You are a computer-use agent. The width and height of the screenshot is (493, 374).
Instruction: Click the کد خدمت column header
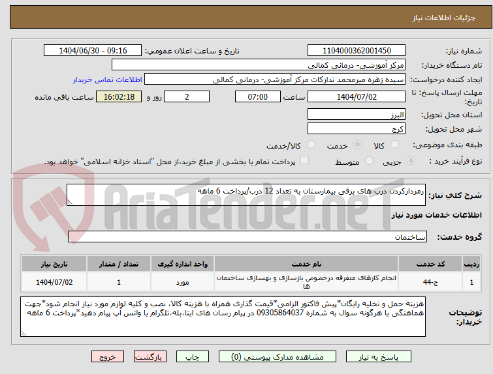pos(430,264)
